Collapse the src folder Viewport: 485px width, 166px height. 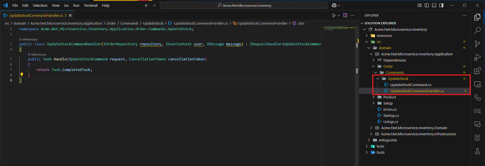click(367, 42)
